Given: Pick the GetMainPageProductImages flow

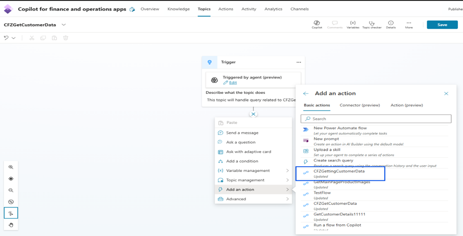Looking at the screenshot, I should (x=374, y=184).
